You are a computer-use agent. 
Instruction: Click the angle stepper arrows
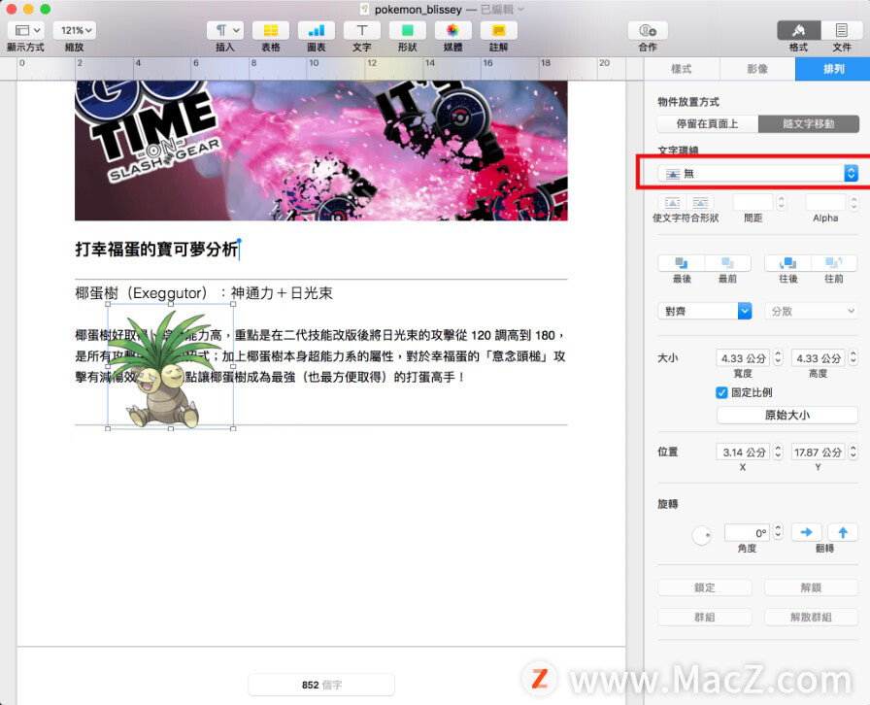[778, 532]
